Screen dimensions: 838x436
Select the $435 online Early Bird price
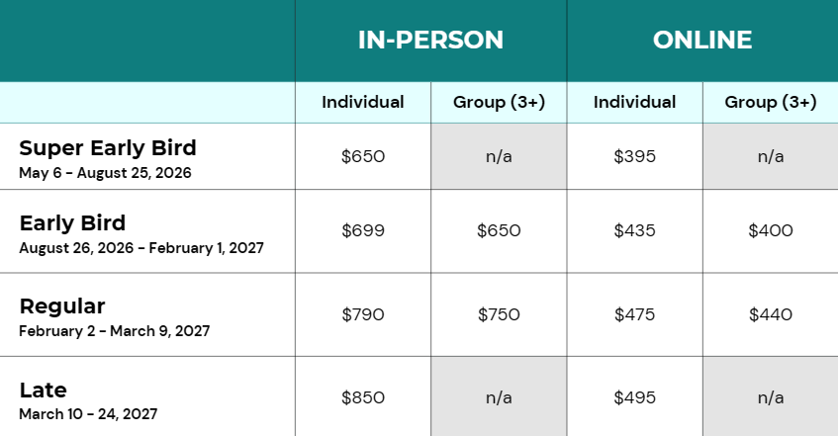[x=635, y=231]
